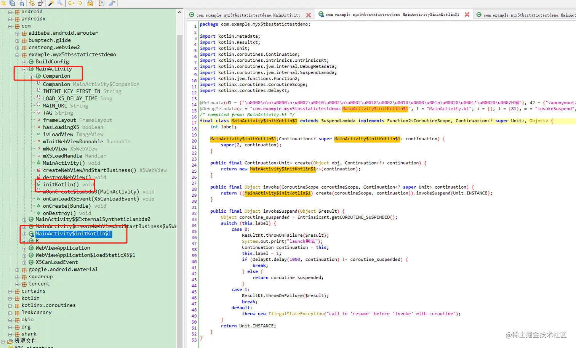Viewport: 576px width, 348px height.
Task: Click the package icon beside leakcanary
Action: (x=17, y=313)
